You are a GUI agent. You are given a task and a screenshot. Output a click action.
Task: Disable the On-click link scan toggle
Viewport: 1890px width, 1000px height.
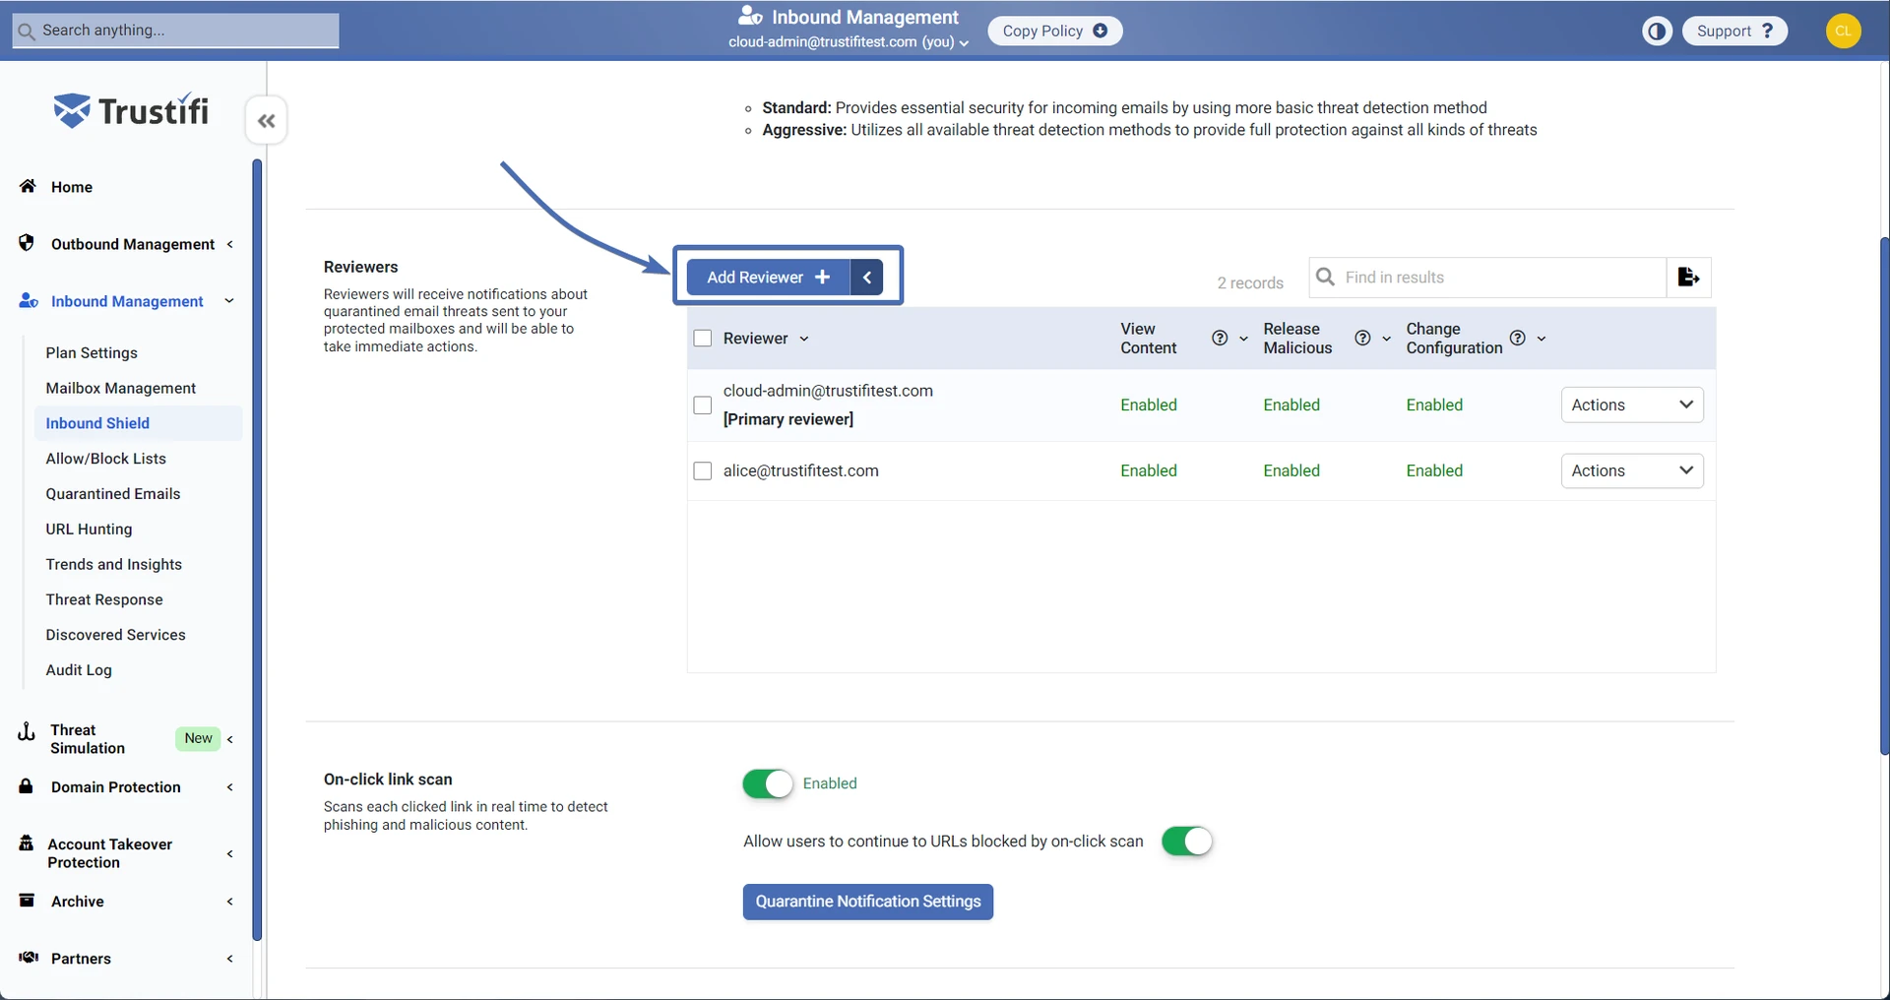pos(767,783)
